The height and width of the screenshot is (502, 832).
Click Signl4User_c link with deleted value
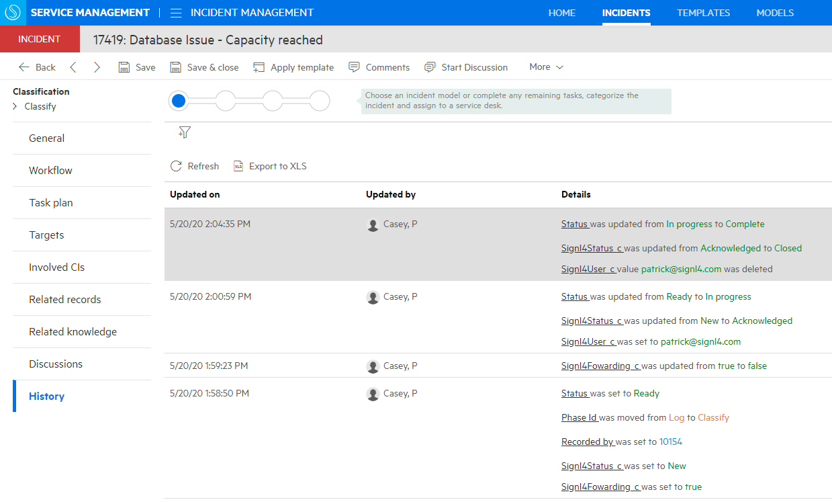(588, 269)
